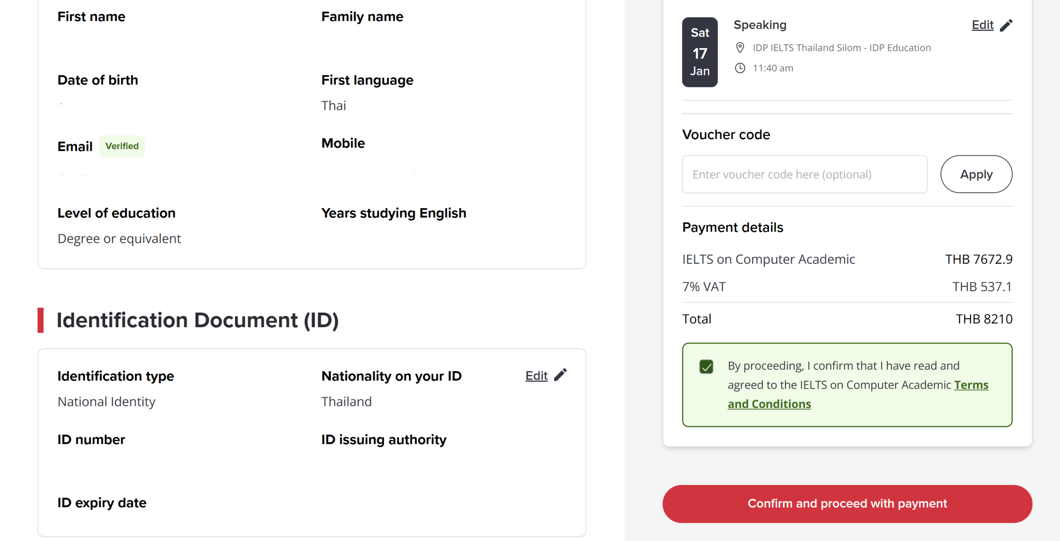Click the Speaking session title

click(760, 24)
